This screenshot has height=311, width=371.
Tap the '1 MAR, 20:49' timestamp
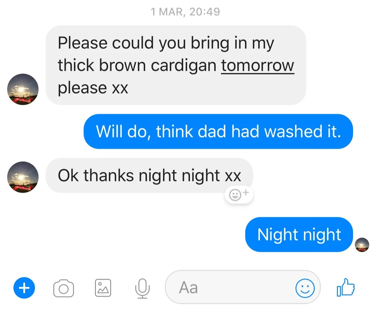point(185,12)
